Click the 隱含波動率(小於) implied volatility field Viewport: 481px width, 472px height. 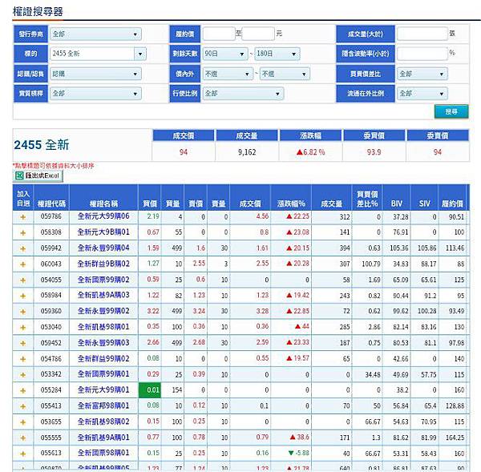(422, 54)
